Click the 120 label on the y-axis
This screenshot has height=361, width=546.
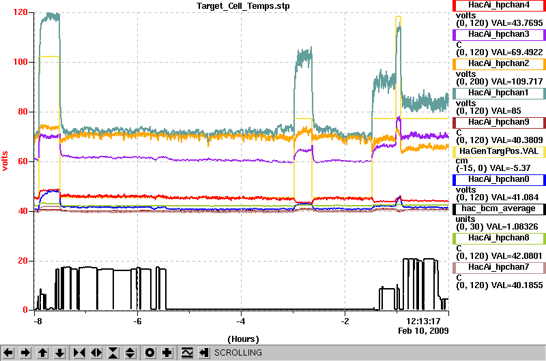tap(20, 12)
